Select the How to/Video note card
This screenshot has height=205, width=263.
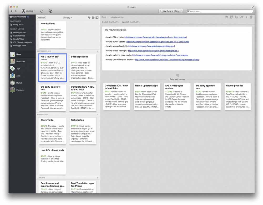53,34
